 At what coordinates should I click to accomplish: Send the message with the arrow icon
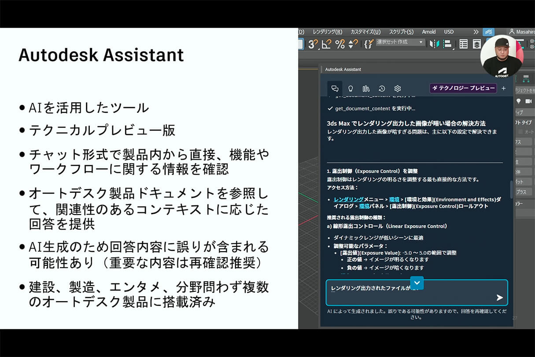tap(499, 297)
